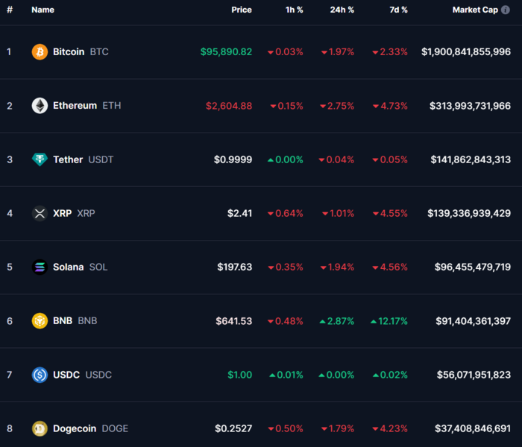Viewport: 522px width, 447px height.
Task: Click the Bitcoin coin logo icon
Action: pyautogui.click(x=40, y=52)
